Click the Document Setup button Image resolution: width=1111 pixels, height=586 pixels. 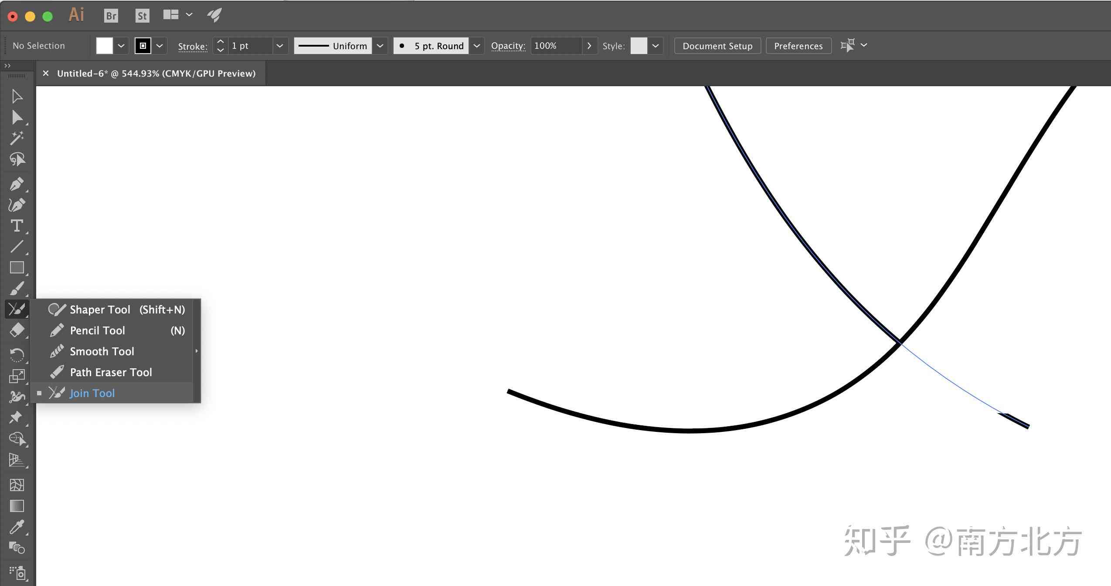[x=717, y=46]
